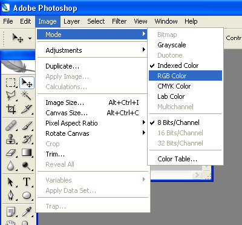Choose Grayscale mode

(x=185, y=45)
